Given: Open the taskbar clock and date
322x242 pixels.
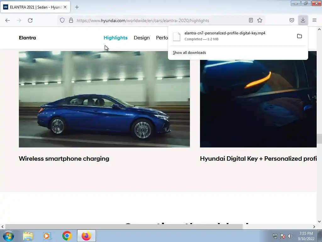Looking at the screenshot, I should coord(306,236).
